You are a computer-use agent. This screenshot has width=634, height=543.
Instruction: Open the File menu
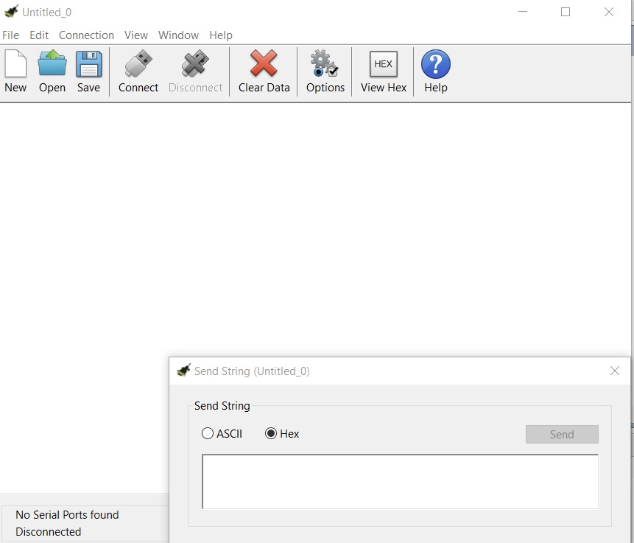(11, 35)
